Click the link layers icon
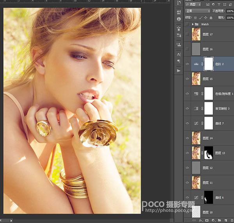This screenshot has width=234, height=223. 194,220
